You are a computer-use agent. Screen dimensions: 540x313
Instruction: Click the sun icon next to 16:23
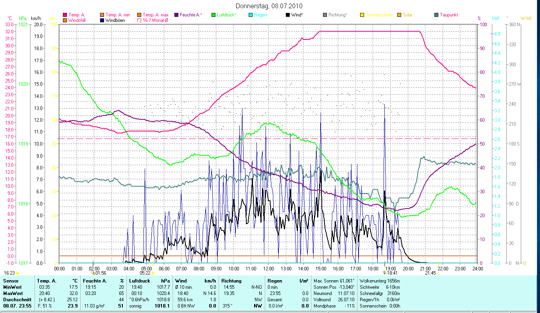point(17,273)
